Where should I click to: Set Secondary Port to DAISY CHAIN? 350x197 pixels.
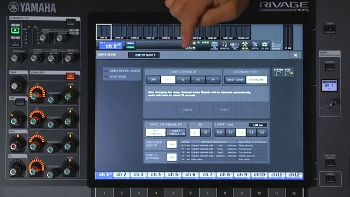pyautogui.click(x=235, y=79)
